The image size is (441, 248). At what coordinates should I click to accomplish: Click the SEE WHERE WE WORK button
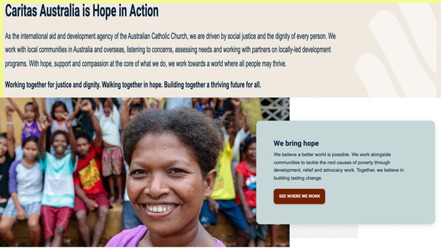(299, 196)
